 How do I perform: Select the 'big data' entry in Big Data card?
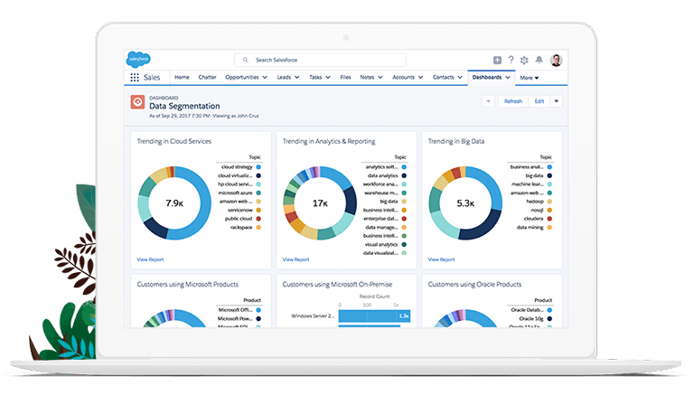pyautogui.click(x=539, y=175)
